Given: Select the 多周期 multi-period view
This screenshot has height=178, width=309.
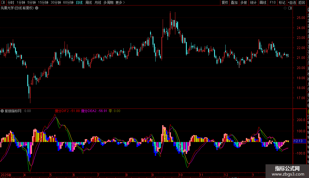Looking at the screenshot, I should click(108, 3).
